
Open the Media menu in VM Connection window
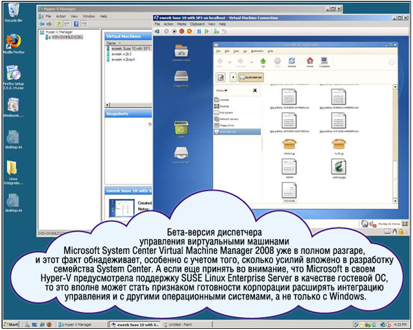[181, 24]
